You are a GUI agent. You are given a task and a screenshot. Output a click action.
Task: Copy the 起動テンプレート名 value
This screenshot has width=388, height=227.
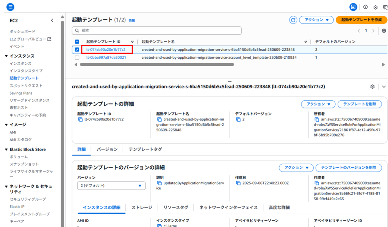(160, 120)
